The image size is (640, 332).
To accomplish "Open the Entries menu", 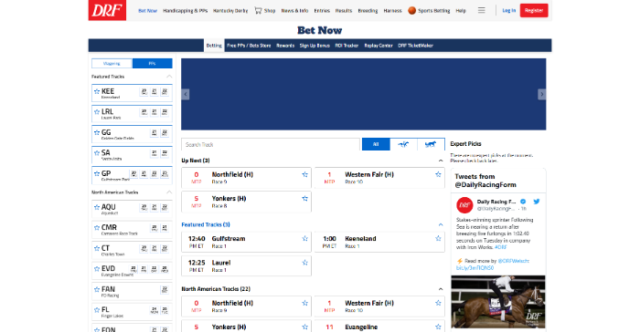I will click(322, 11).
